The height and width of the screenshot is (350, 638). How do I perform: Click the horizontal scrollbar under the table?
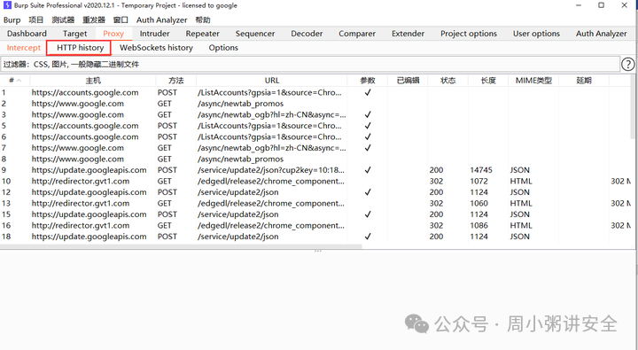coord(181,246)
